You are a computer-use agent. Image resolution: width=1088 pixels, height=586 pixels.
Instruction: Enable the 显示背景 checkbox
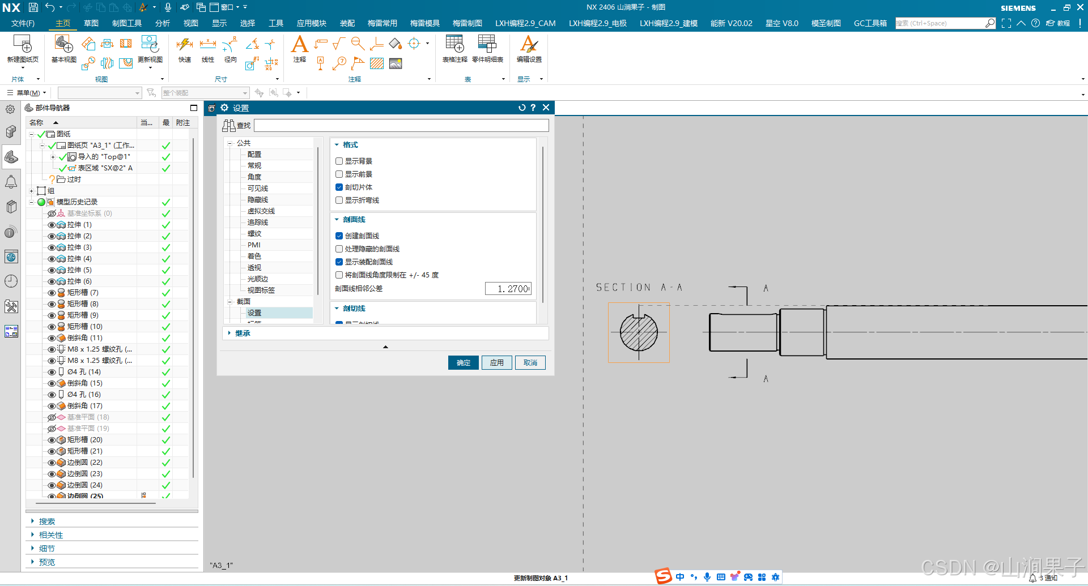[x=339, y=161]
